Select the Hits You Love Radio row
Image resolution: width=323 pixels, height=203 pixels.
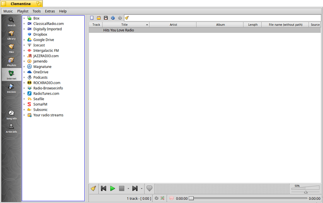205,30
